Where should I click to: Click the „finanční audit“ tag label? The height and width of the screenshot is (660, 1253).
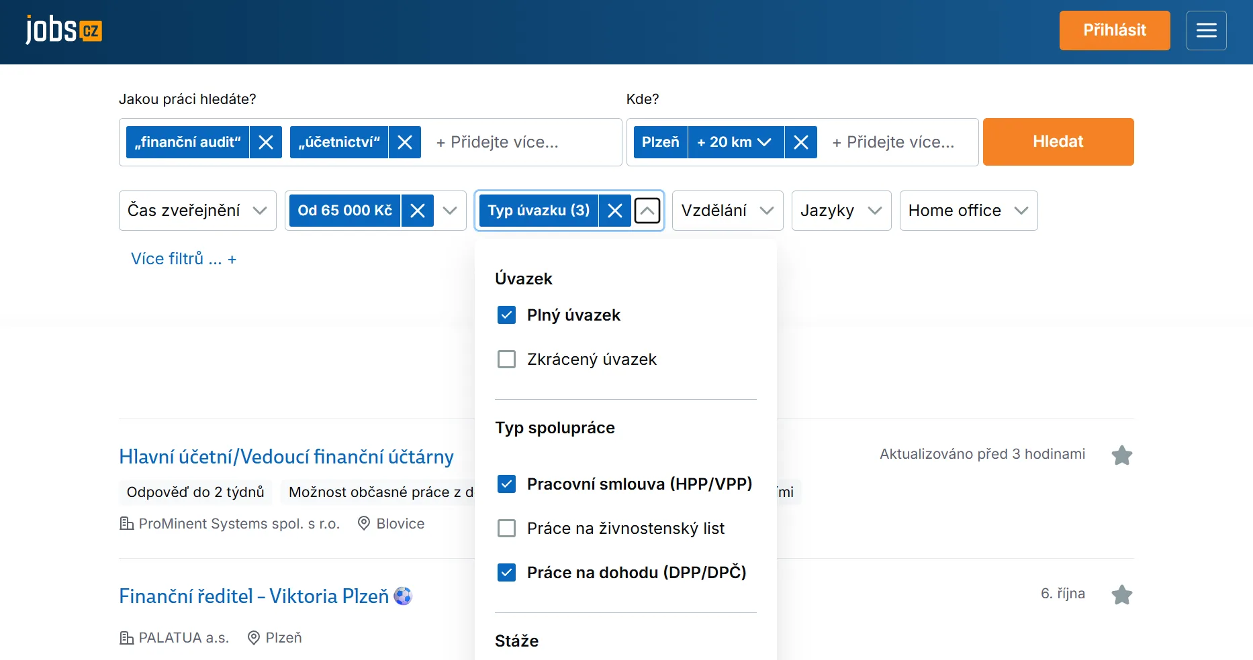187,142
